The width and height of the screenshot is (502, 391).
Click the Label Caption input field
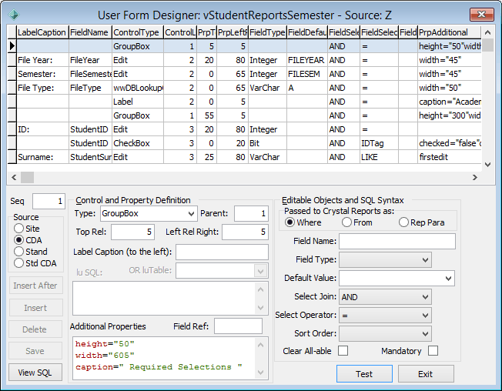(x=222, y=252)
